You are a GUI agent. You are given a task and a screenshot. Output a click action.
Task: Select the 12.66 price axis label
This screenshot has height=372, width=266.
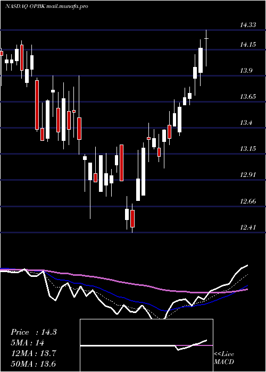click(x=248, y=201)
